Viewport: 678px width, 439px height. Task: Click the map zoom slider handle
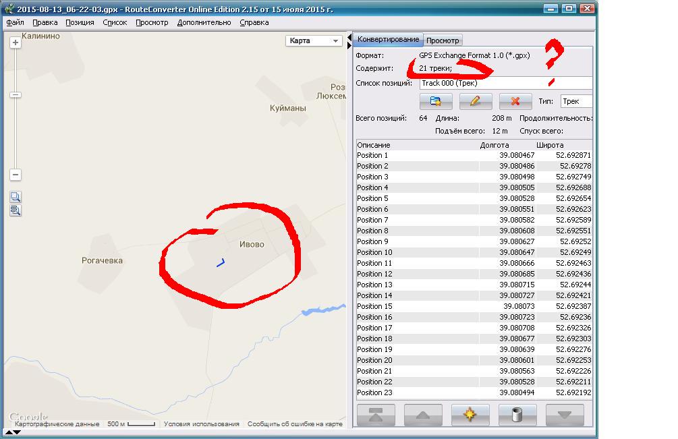[x=16, y=95]
